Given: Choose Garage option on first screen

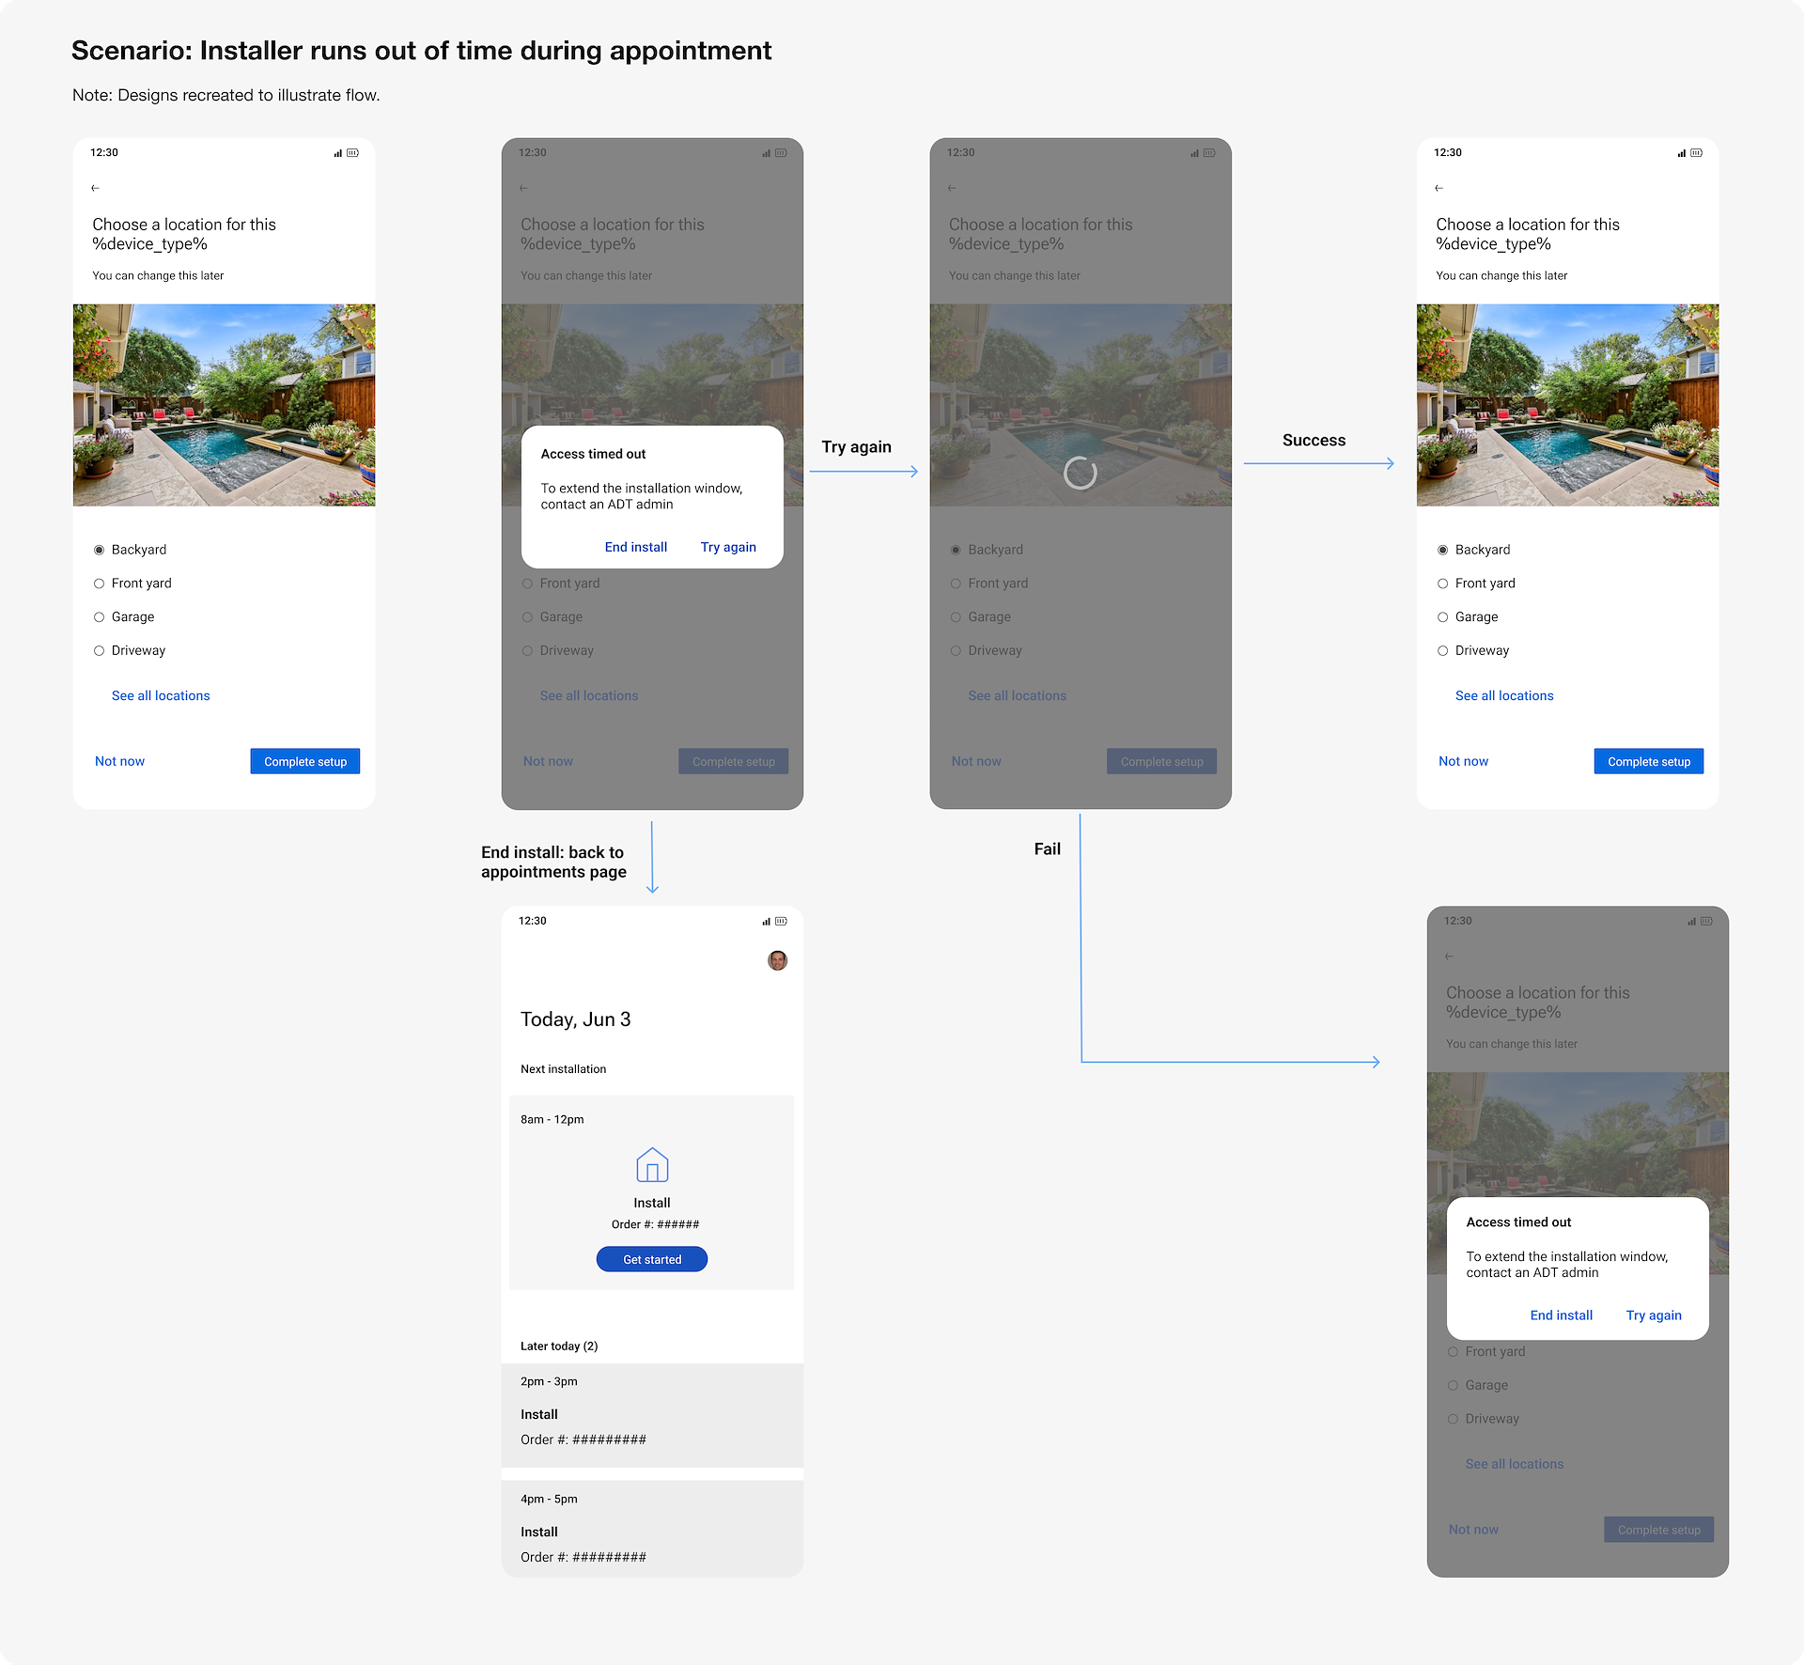Looking at the screenshot, I should (x=124, y=617).
